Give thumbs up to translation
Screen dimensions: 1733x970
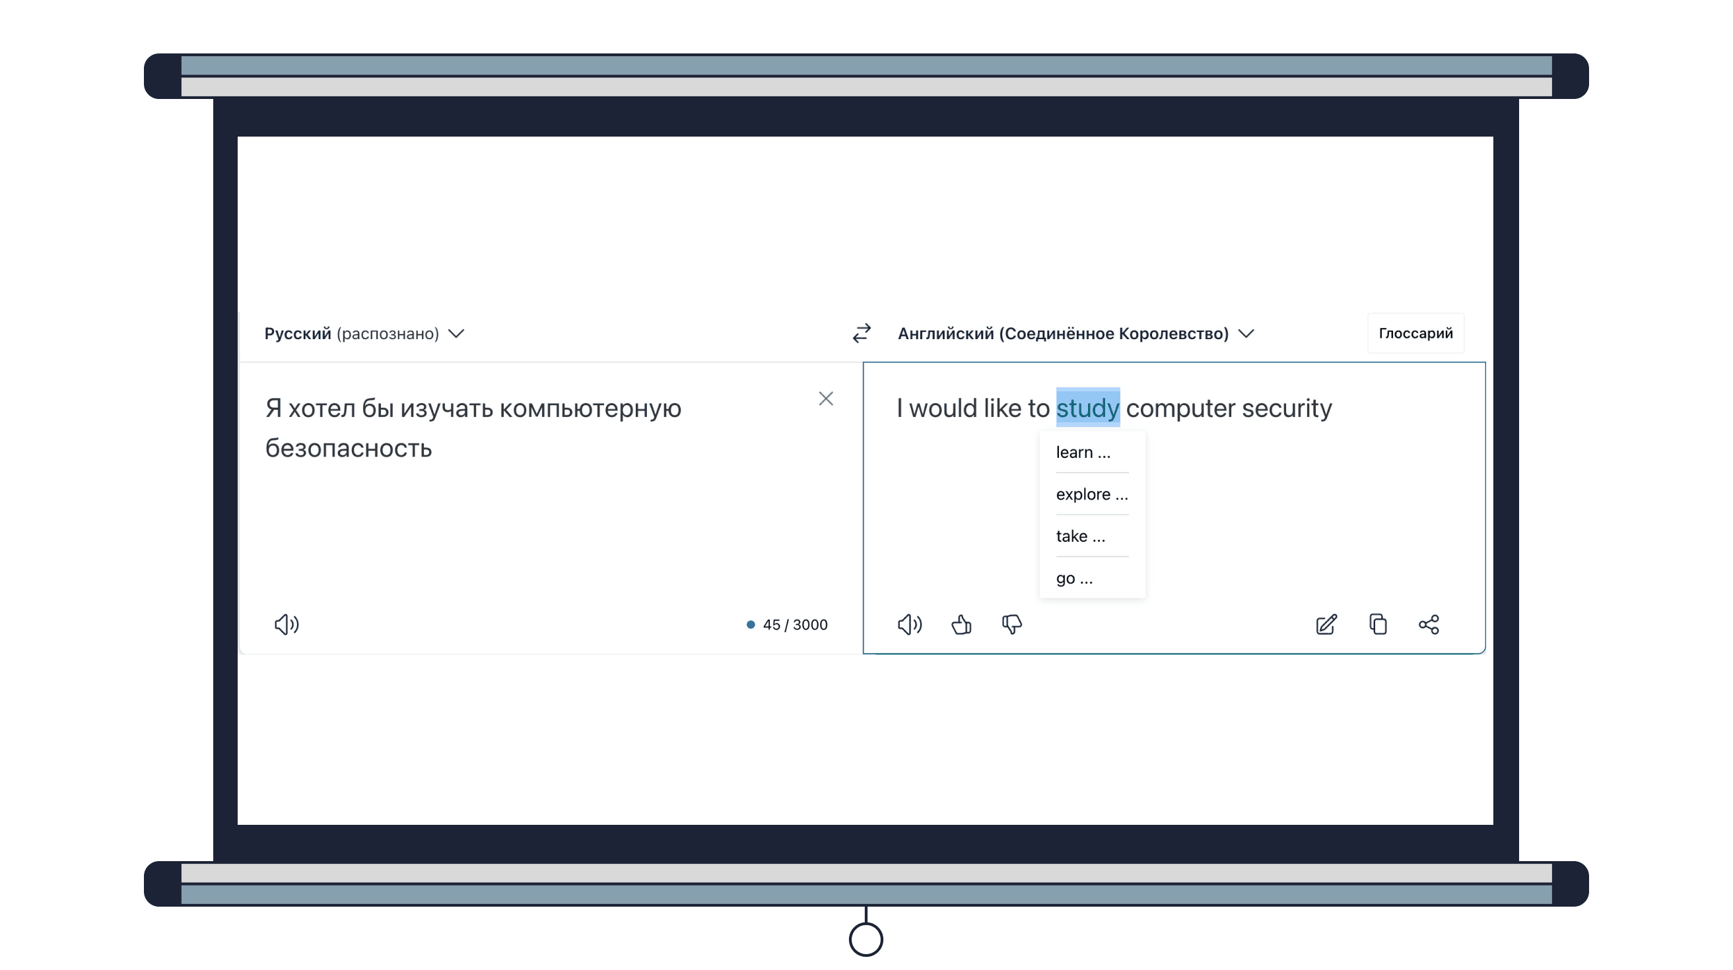pyautogui.click(x=961, y=624)
